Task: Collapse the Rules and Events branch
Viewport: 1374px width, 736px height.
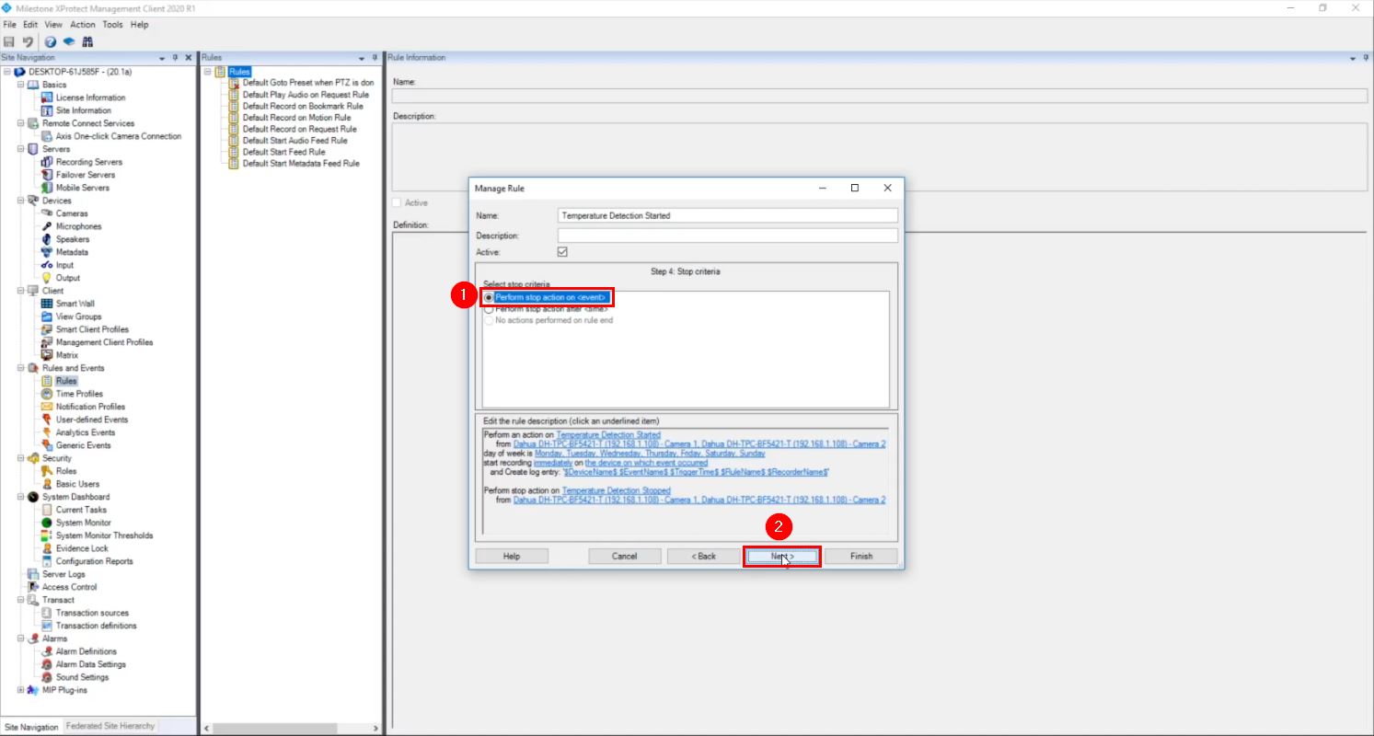Action: tap(20, 367)
